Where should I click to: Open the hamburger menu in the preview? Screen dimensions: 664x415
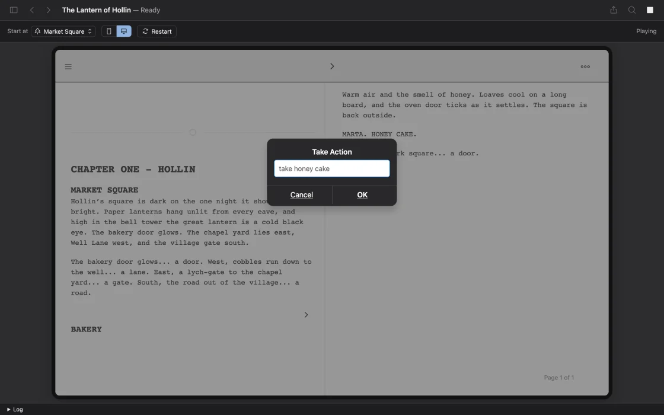point(68,66)
